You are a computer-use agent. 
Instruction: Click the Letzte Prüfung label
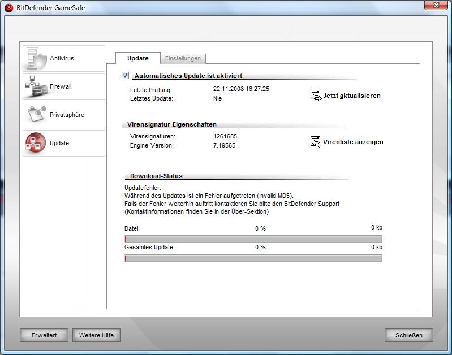[151, 90]
